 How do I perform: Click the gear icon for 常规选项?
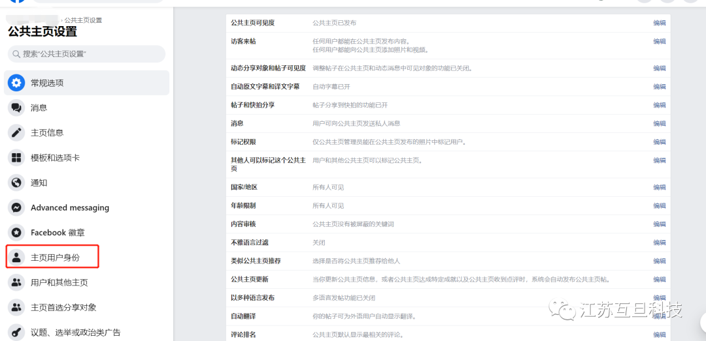pos(16,83)
